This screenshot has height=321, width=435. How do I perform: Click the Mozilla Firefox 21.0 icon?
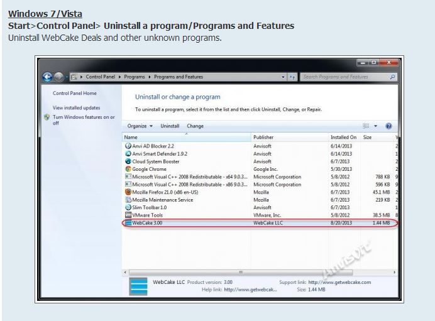click(128, 192)
